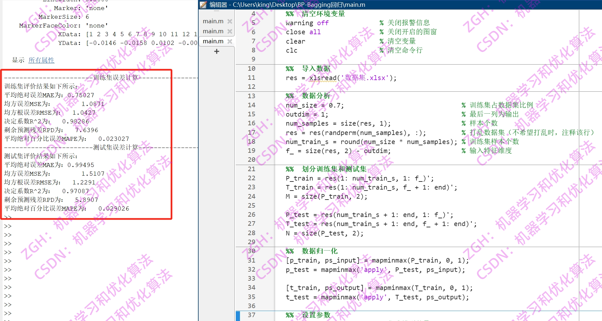Expand 所有属性 to show all object properties

[41, 60]
